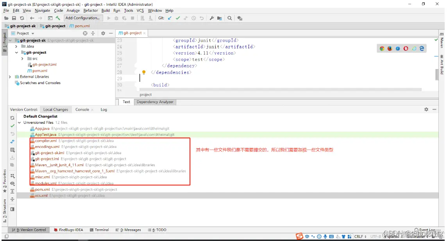Click the Group By icon in the Version Control sidebar
The height and width of the screenshot is (241, 447).
[12, 176]
